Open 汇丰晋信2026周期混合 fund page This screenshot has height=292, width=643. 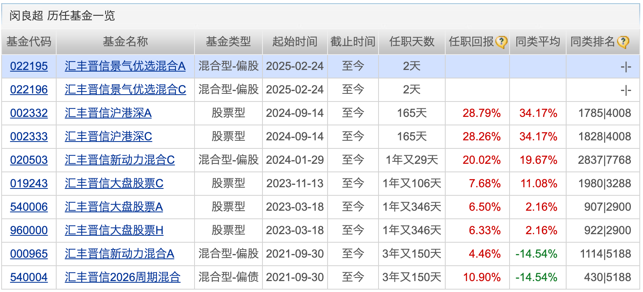pyautogui.click(x=123, y=277)
